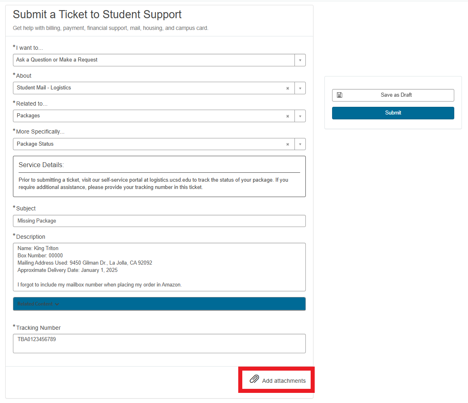Clear the Packages selection with x

[288, 116]
